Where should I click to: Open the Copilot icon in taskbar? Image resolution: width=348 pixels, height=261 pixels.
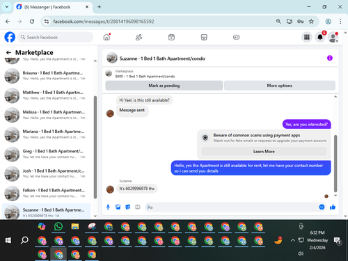tap(42, 226)
